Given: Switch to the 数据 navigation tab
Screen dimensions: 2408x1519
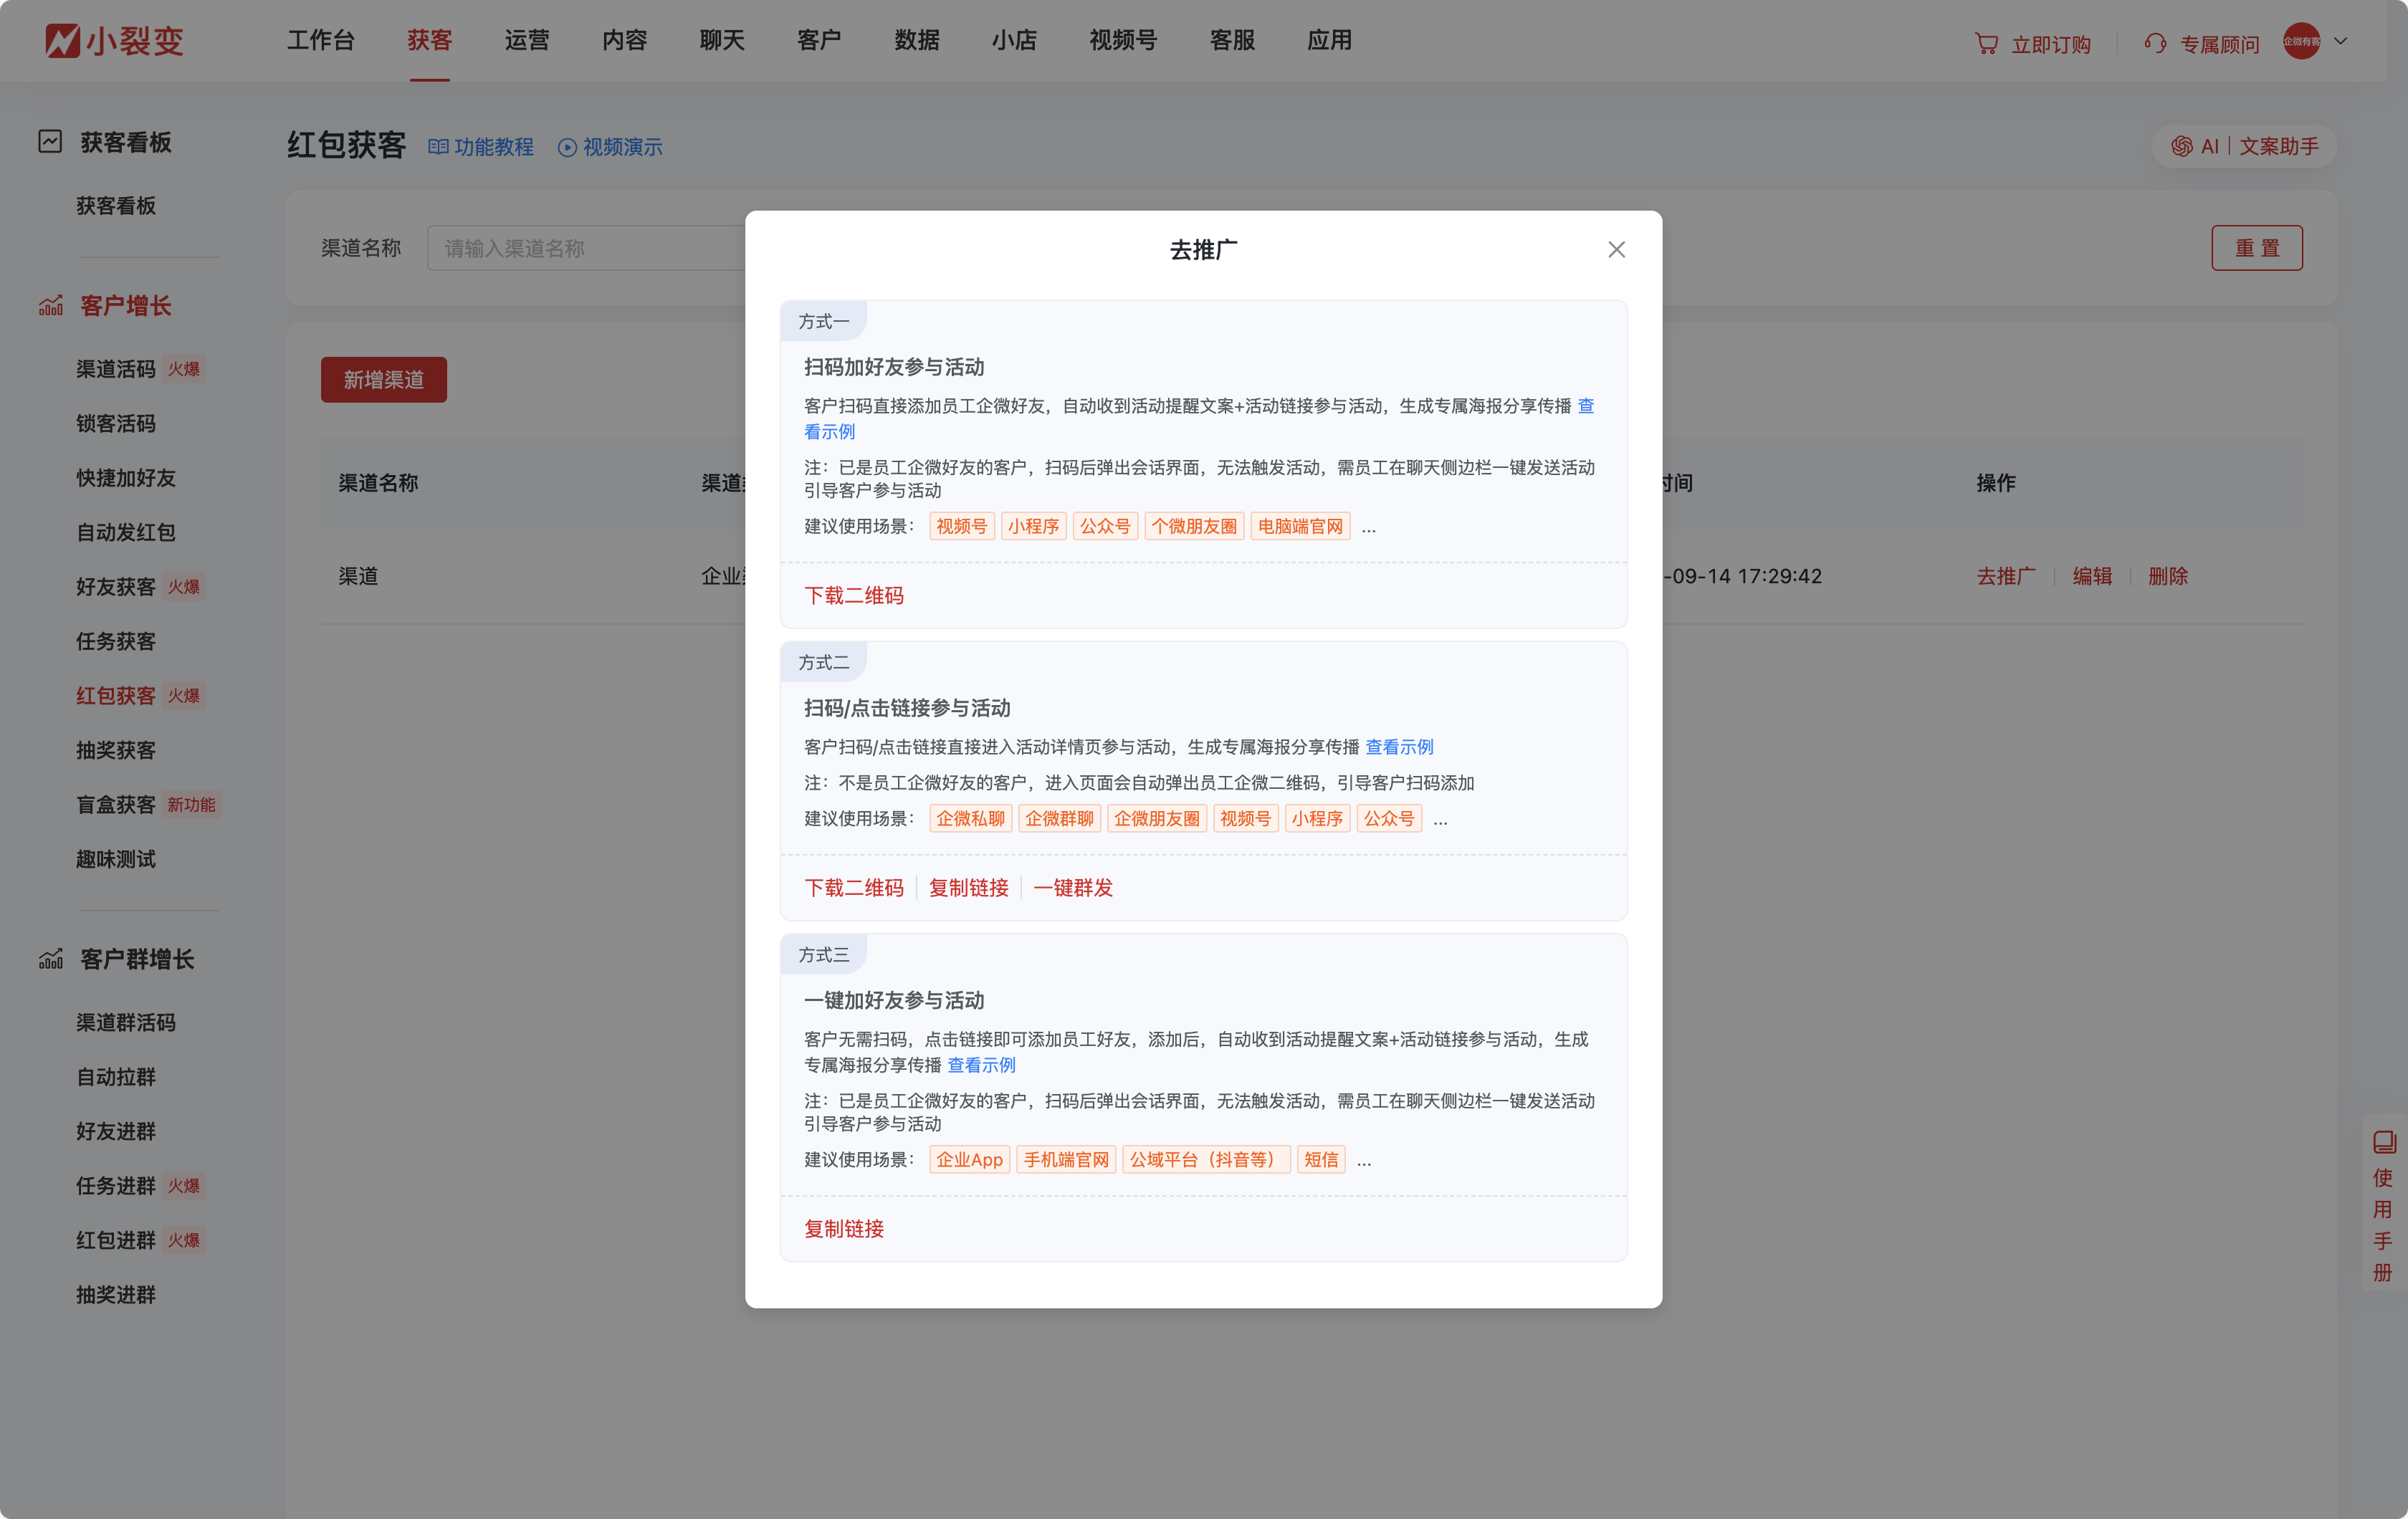Looking at the screenshot, I should [x=916, y=41].
